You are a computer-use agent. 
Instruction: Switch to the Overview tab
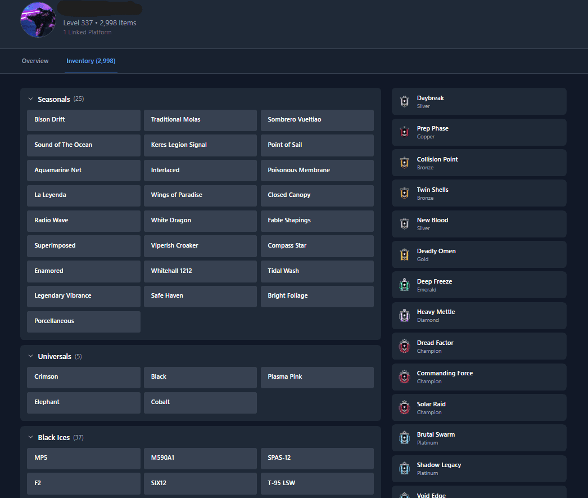click(35, 61)
